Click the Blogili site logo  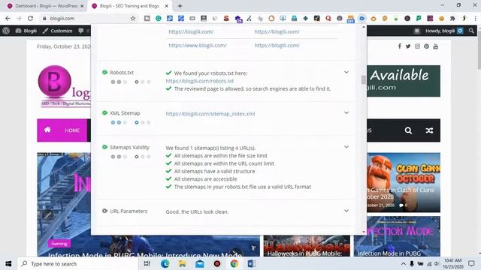64,85
